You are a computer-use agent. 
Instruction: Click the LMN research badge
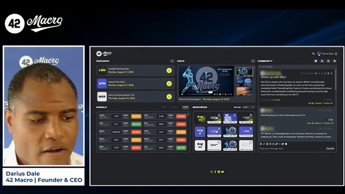click(102, 70)
